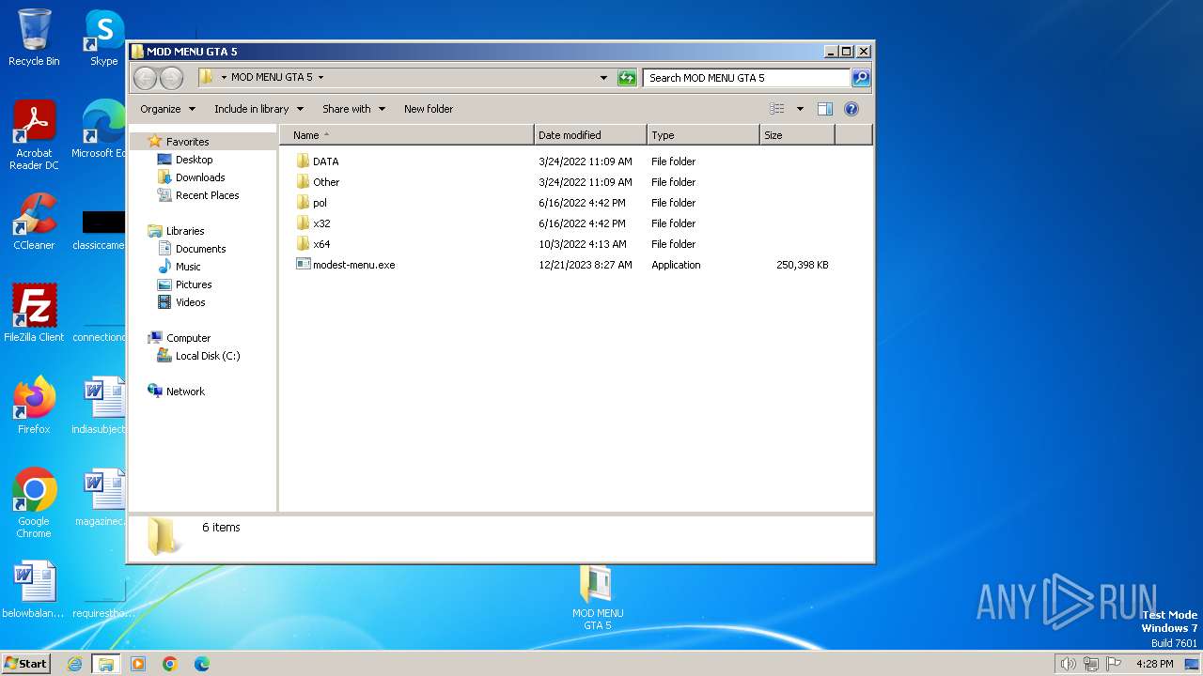Select the Other folder icon
Viewport: 1203px width, 676px height.
pos(303,182)
